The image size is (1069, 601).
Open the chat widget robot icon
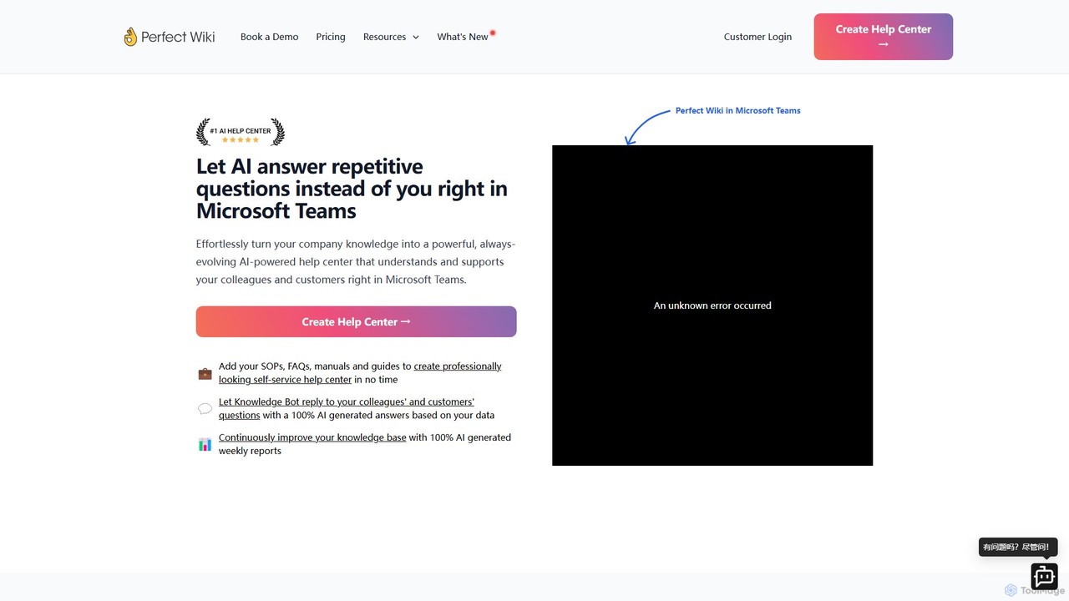(1044, 576)
